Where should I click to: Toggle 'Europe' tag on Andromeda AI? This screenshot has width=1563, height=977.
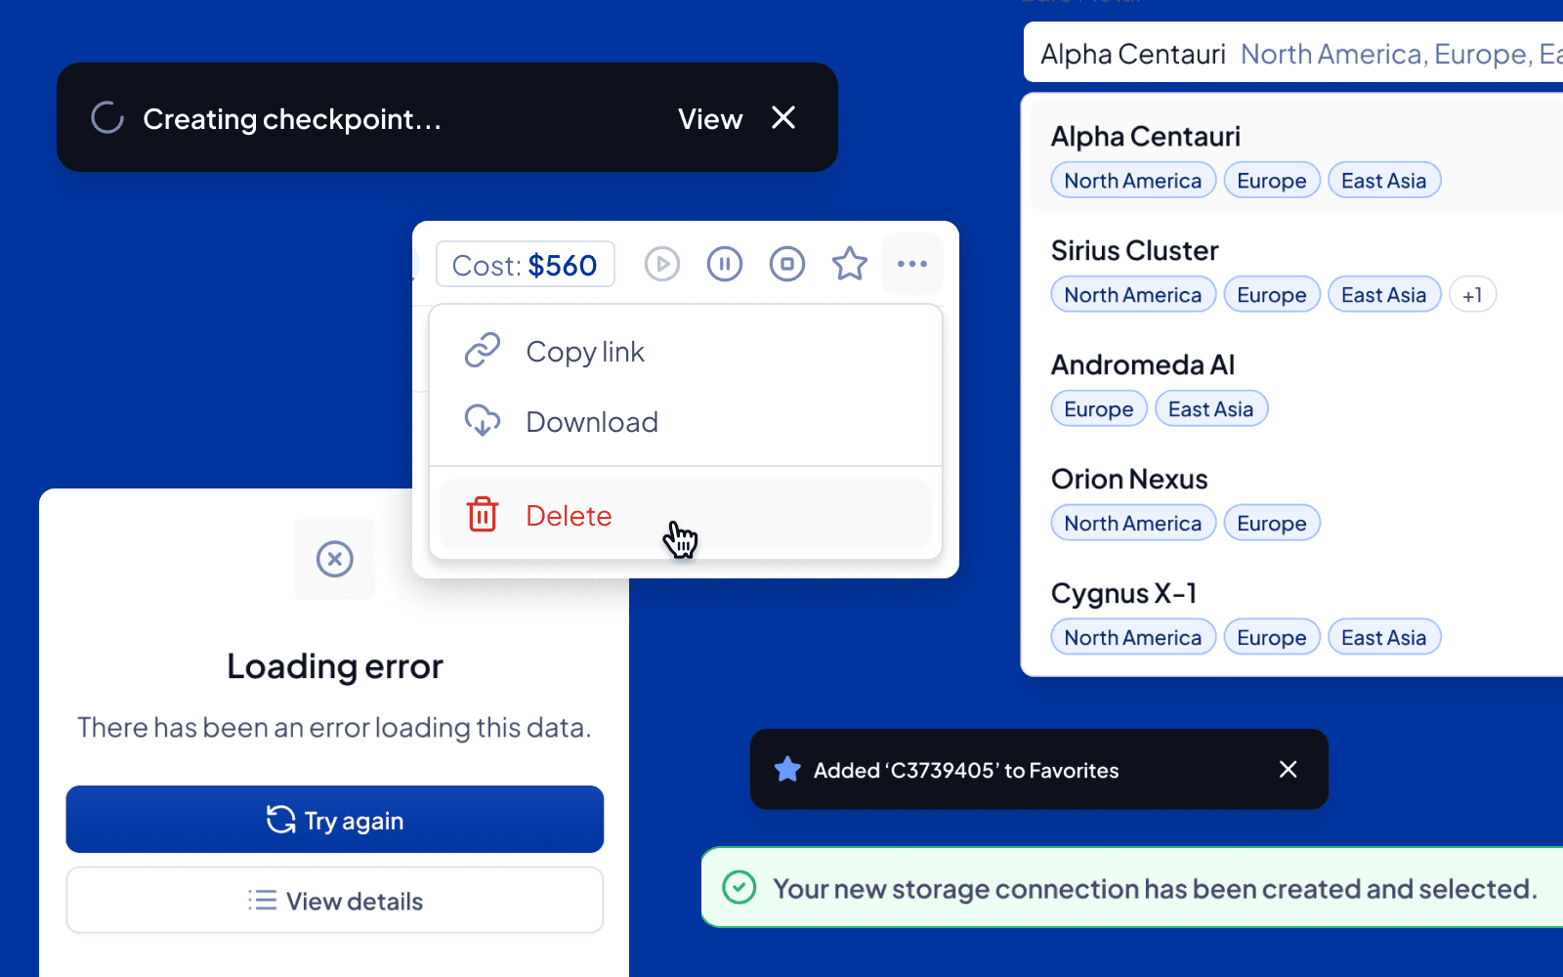tap(1098, 408)
